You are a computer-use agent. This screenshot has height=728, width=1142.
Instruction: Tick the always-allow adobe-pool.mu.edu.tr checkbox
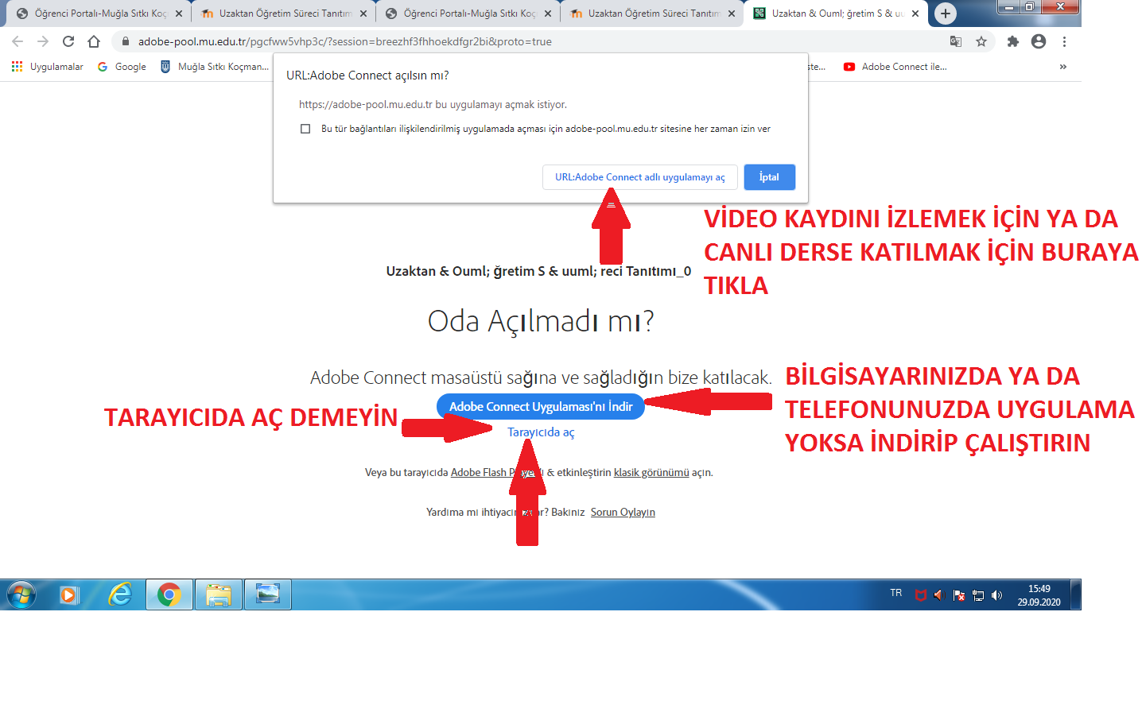coord(305,129)
